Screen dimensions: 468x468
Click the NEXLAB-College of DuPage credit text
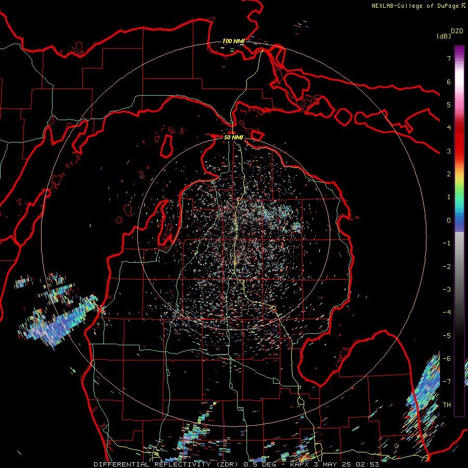pyautogui.click(x=418, y=6)
